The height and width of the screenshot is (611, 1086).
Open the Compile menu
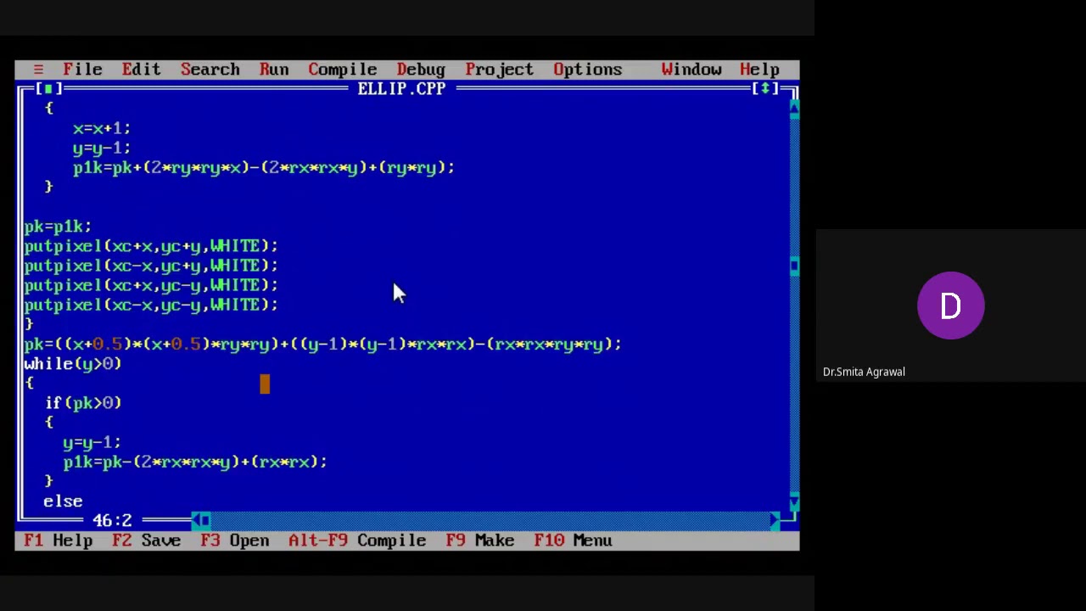(342, 70)
